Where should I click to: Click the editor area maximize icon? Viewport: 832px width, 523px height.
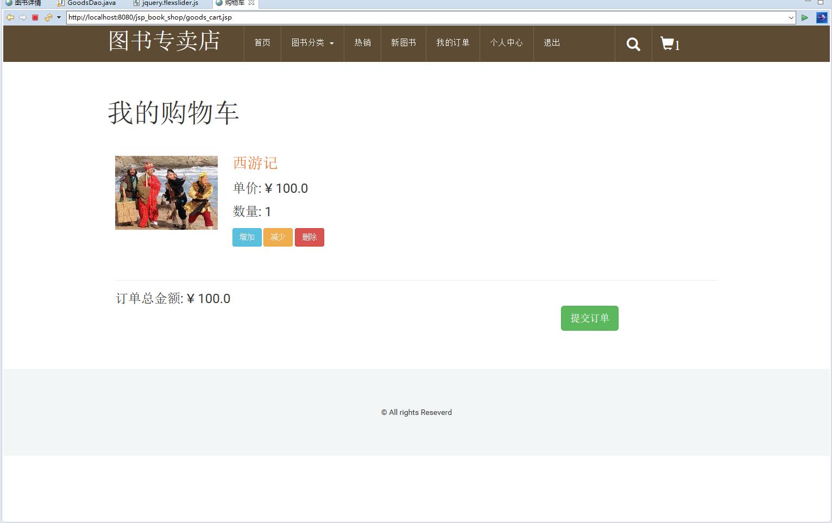coord(821,2)
